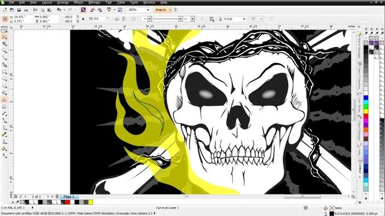Toggle the eyedropper on document palette
This screenshot has width=385, height=216.
(17, 202)
